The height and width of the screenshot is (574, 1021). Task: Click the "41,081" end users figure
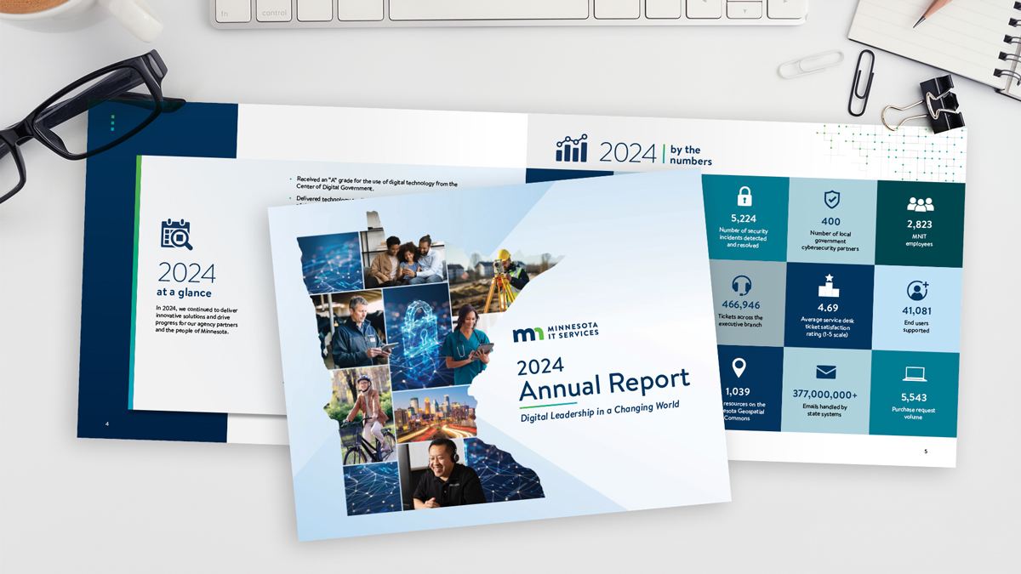click(x=917, y=311)
